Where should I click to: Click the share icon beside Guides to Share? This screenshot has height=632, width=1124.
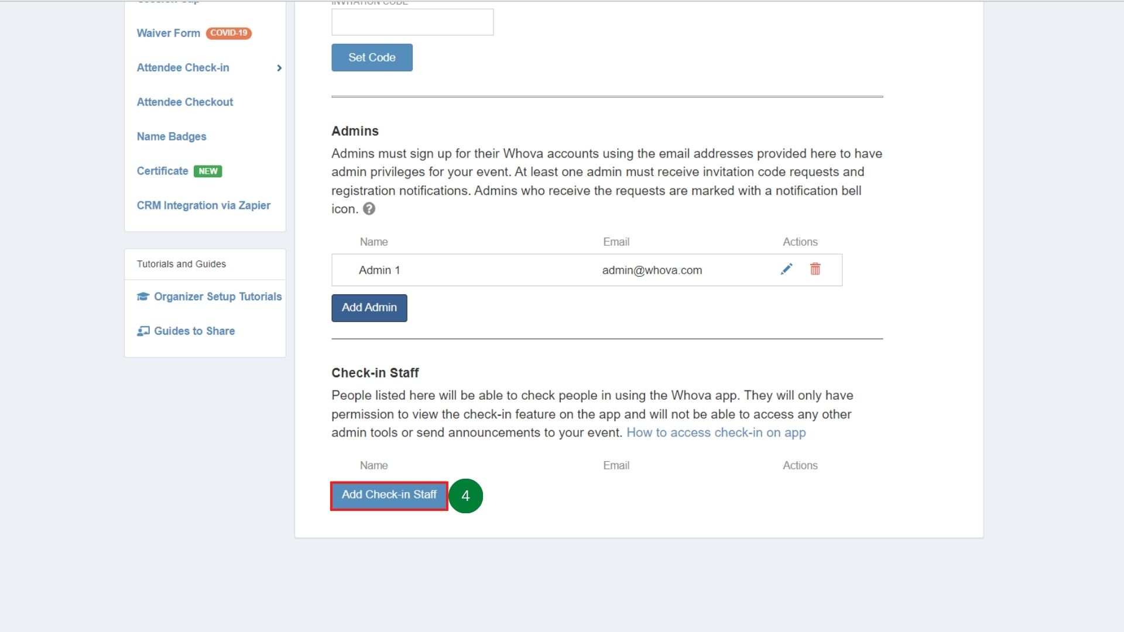pyautogui.click(x=143, y=331)
